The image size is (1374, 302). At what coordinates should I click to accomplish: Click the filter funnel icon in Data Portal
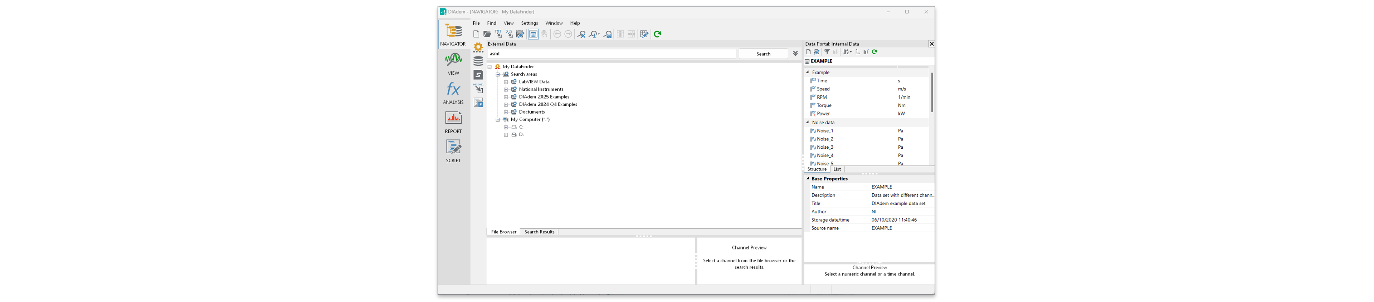point(827,52)
